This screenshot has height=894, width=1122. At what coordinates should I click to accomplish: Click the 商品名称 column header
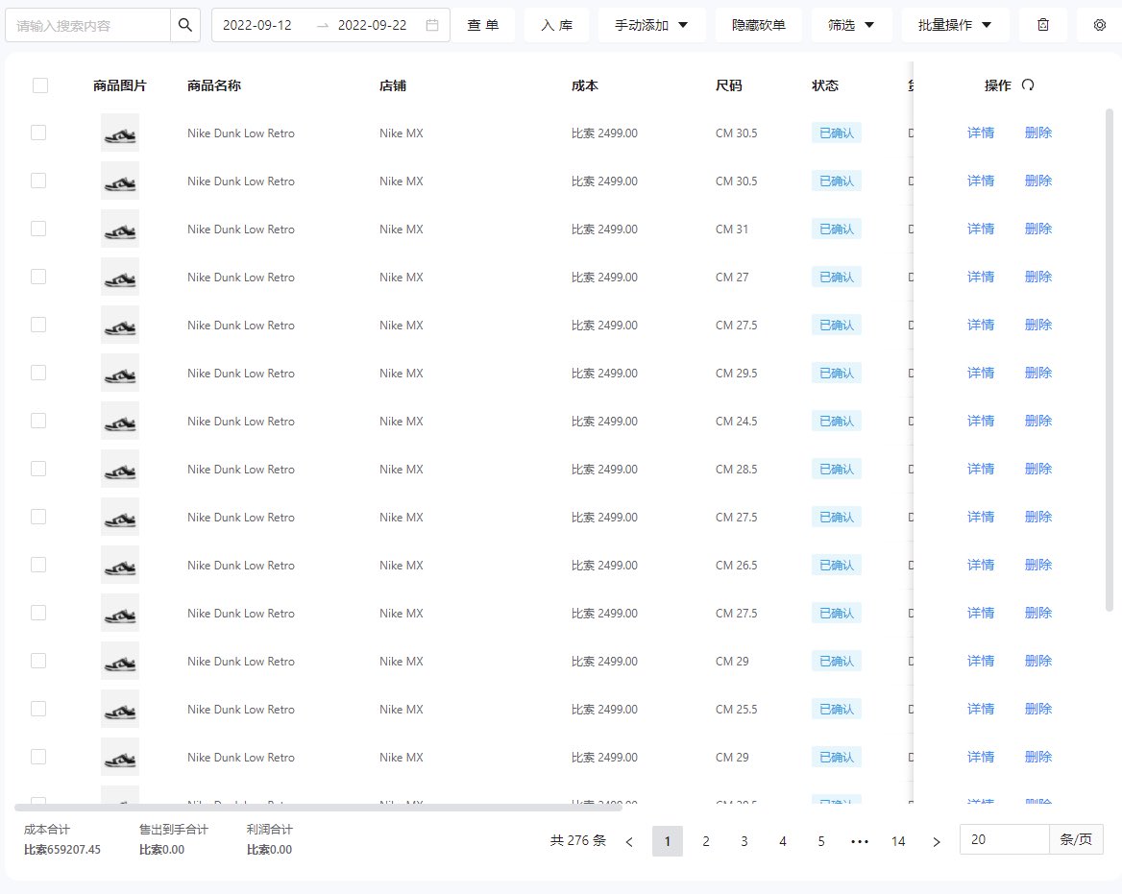coord(214,85)
